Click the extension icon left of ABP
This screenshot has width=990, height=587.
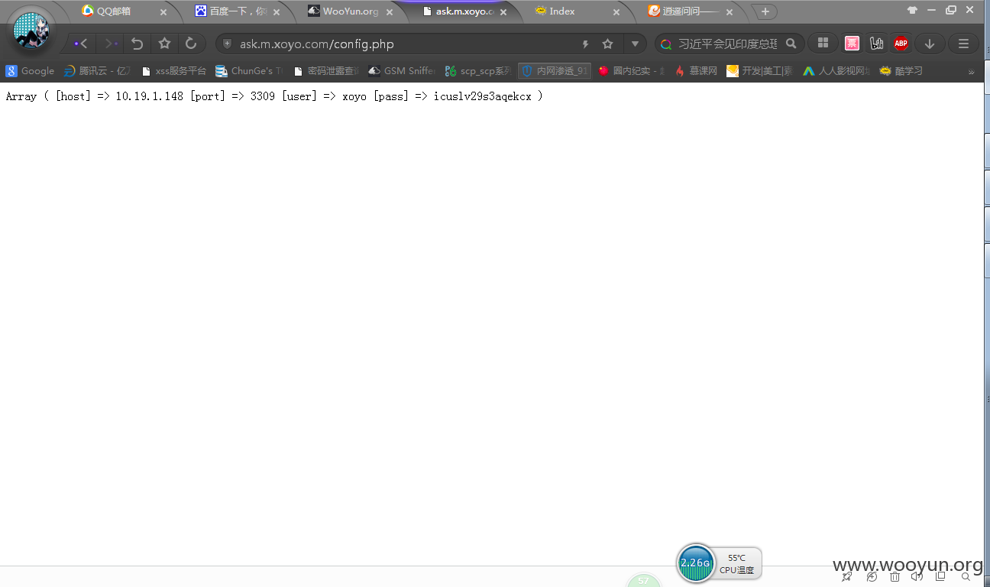coord(876,44)
